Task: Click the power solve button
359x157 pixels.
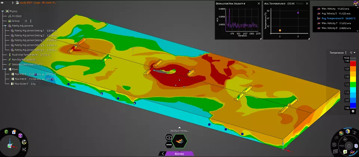Action: (349, 146)
